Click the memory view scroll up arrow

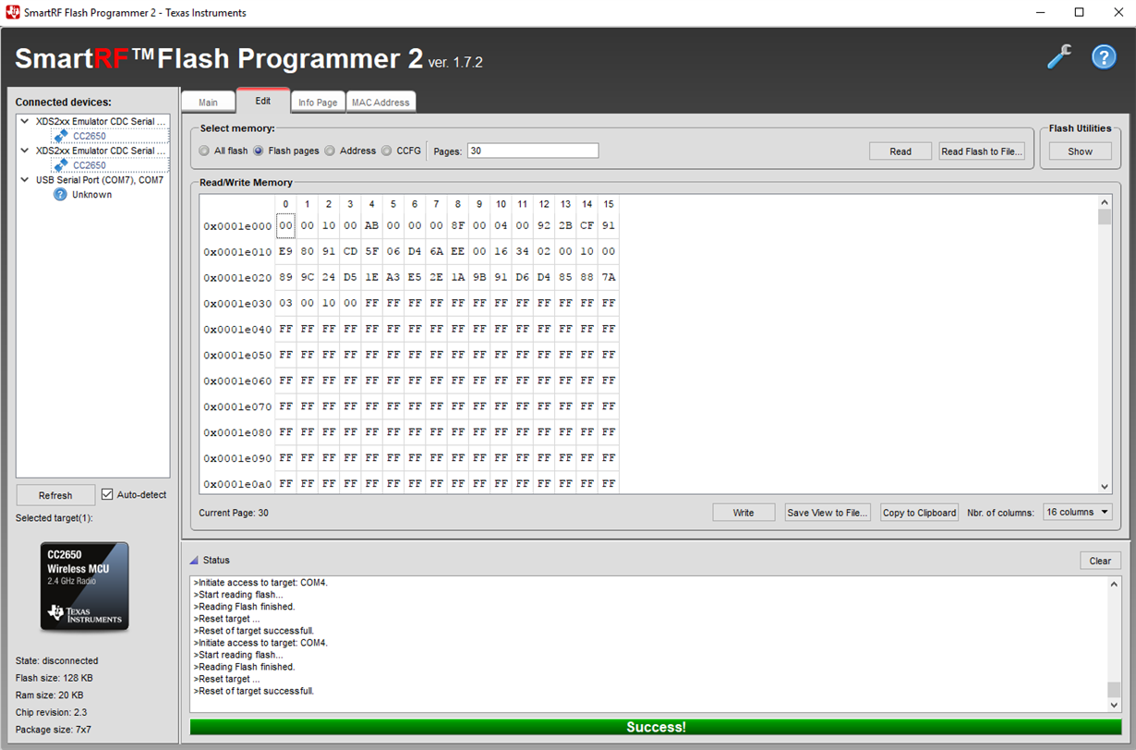coord(1105,202)
